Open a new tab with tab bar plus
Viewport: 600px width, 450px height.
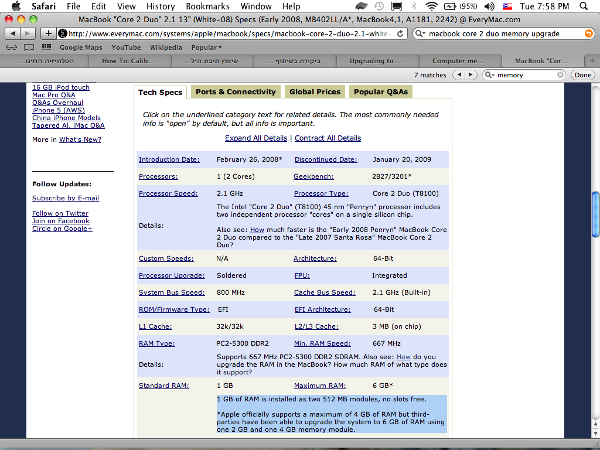click(592, 61)
